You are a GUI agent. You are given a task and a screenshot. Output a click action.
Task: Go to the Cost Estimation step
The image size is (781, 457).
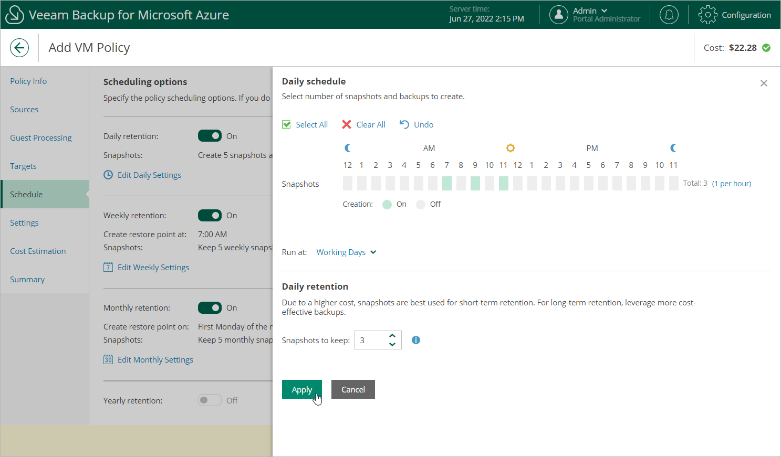point(38,251)
